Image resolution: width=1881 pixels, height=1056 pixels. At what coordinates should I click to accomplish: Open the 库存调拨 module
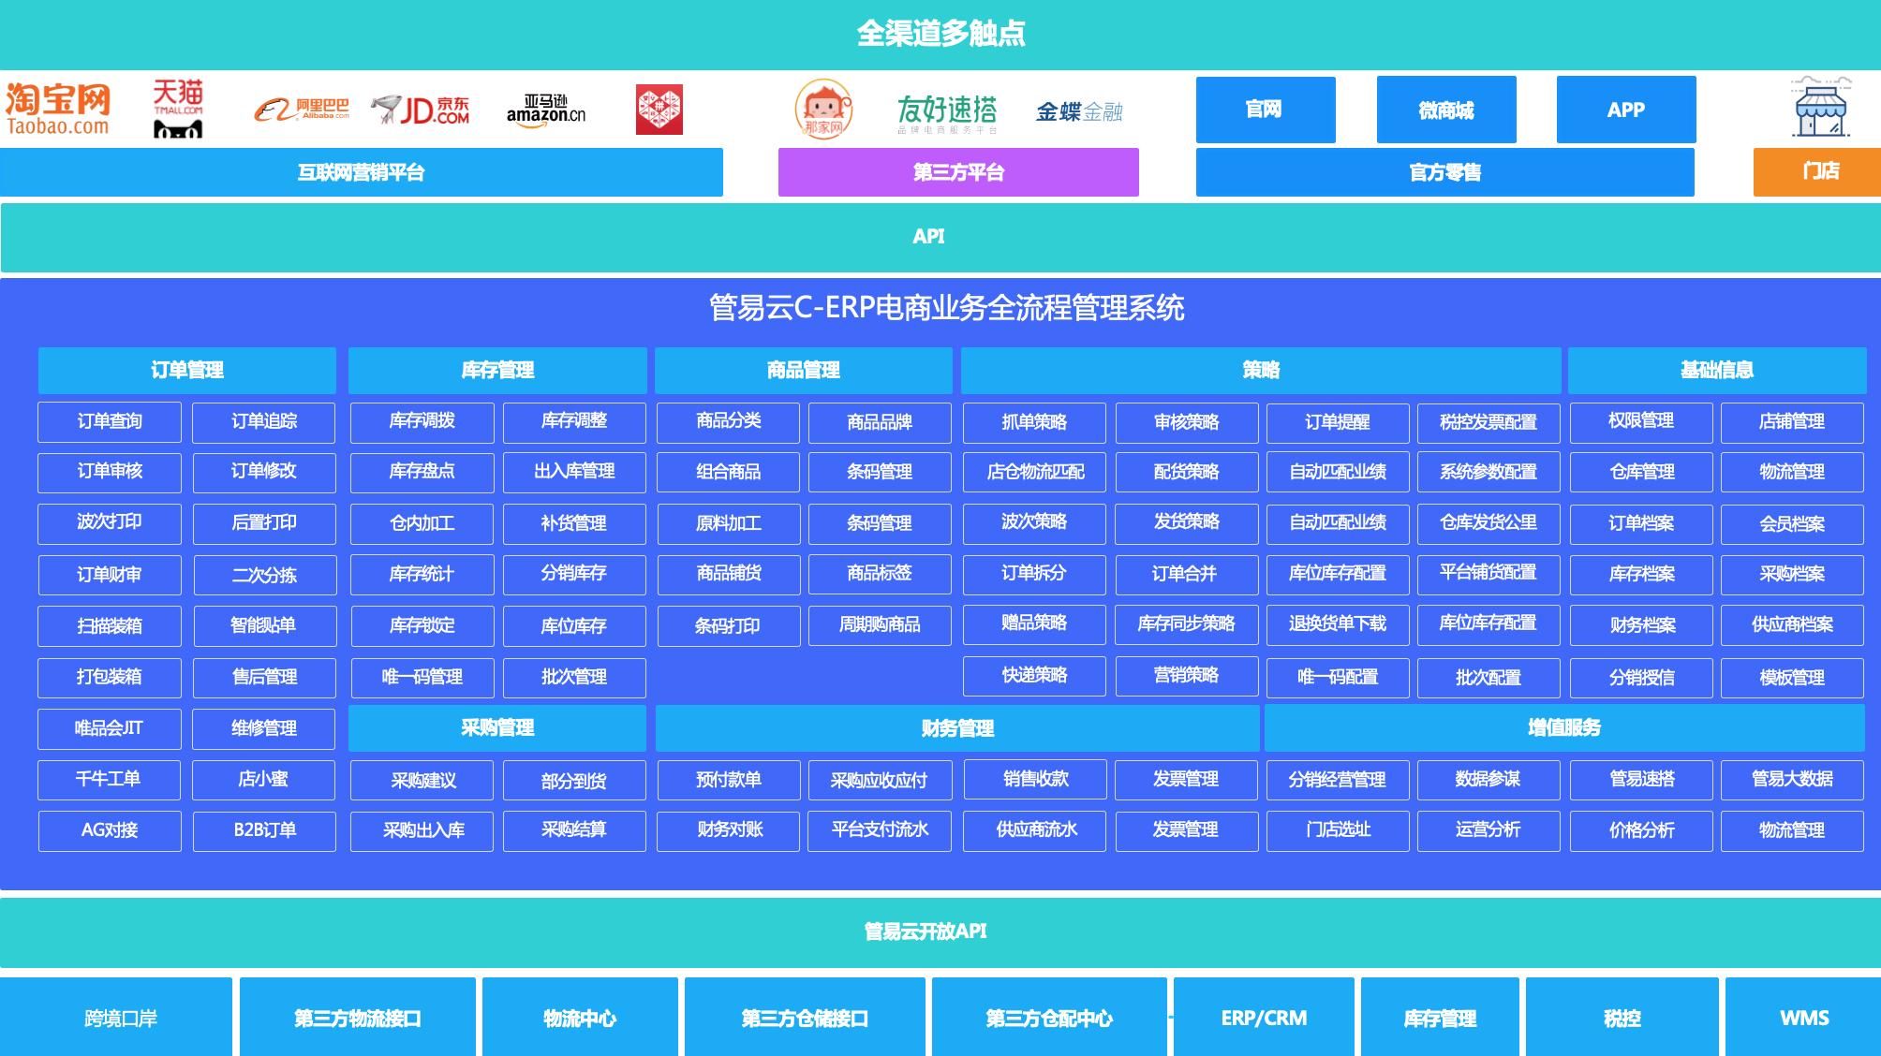click(x=422, y=422)
